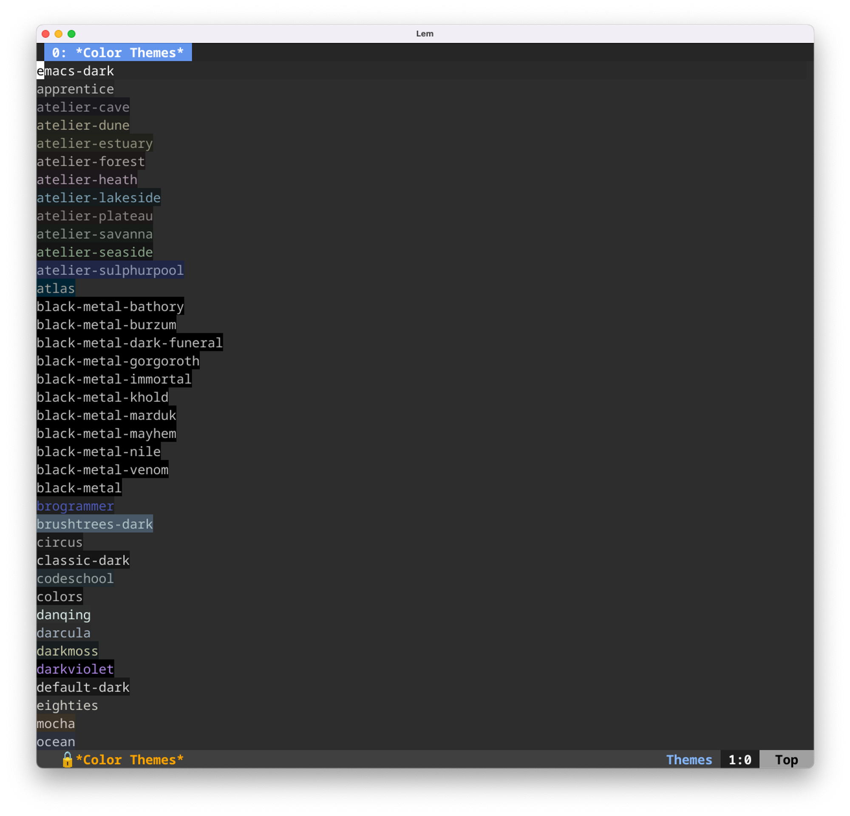Click the lock icon in the modeline
Screen dimensions: 850x816
click(x=67, y=760)
